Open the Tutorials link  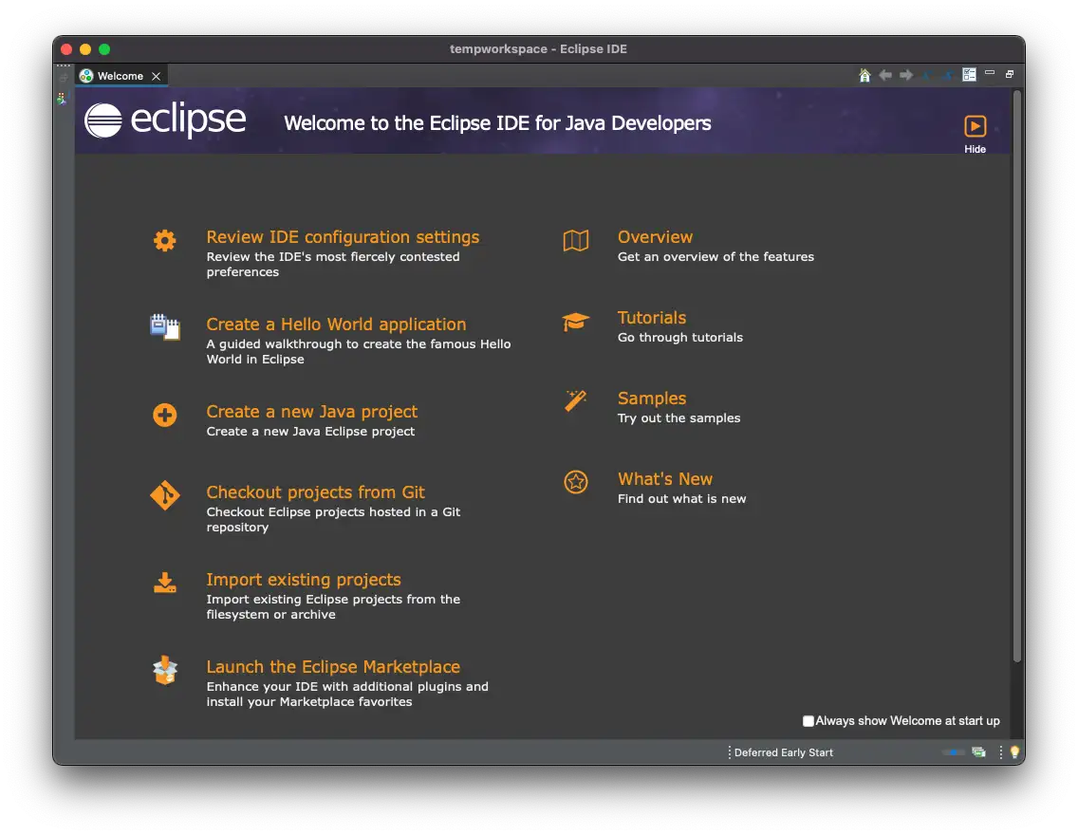click(x=652, y=318)
